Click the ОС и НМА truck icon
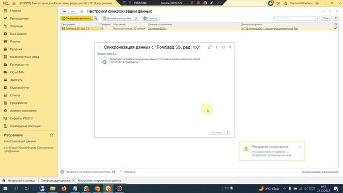343x193 pixels. pyautogui.click(x=5, y=72)
